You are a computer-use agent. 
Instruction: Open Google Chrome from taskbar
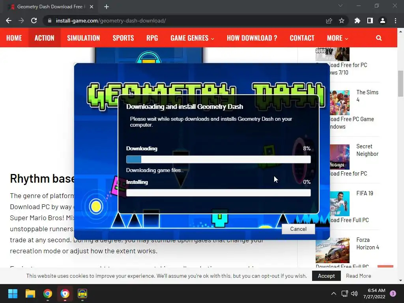tap(48, 294)
